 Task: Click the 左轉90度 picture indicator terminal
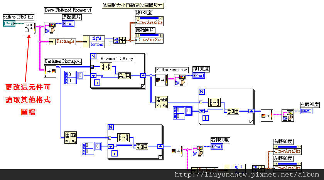click(306, 111)
